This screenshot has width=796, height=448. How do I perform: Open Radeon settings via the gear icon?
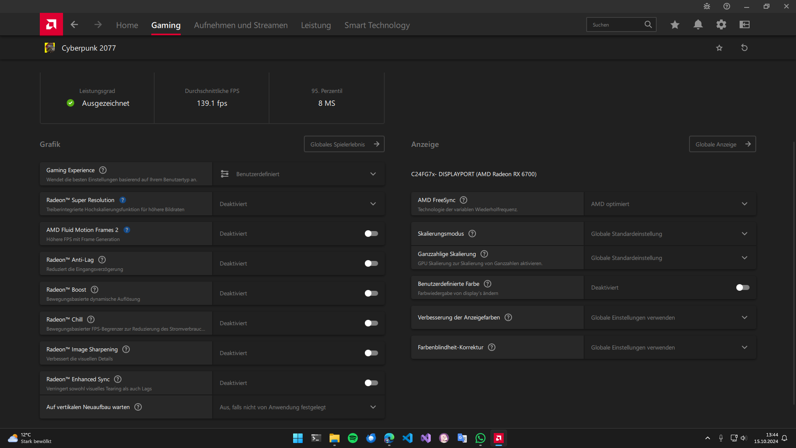(x=721, y=24)
